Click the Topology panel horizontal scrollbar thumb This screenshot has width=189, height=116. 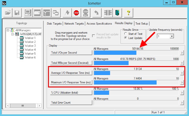point(23,106)
